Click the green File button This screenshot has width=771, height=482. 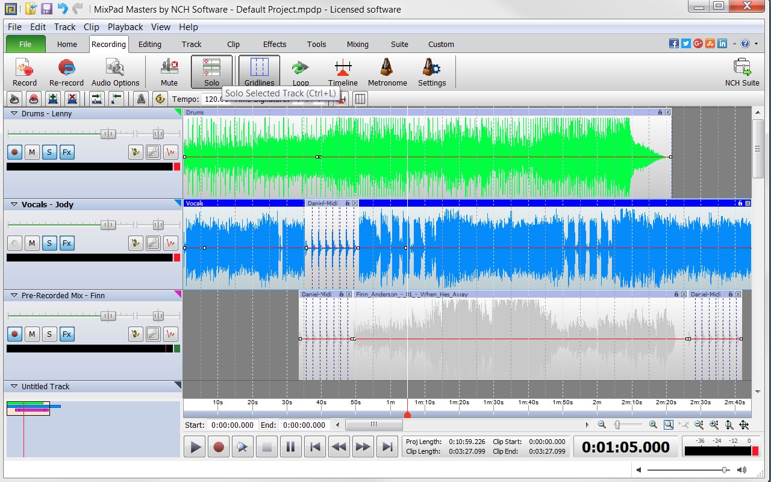tap(25, 44)
